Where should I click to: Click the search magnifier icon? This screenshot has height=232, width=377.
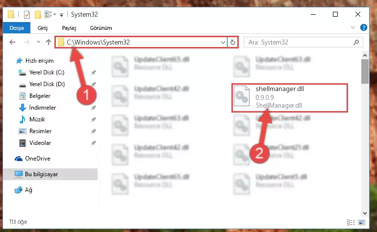click(x=356, y=43)
